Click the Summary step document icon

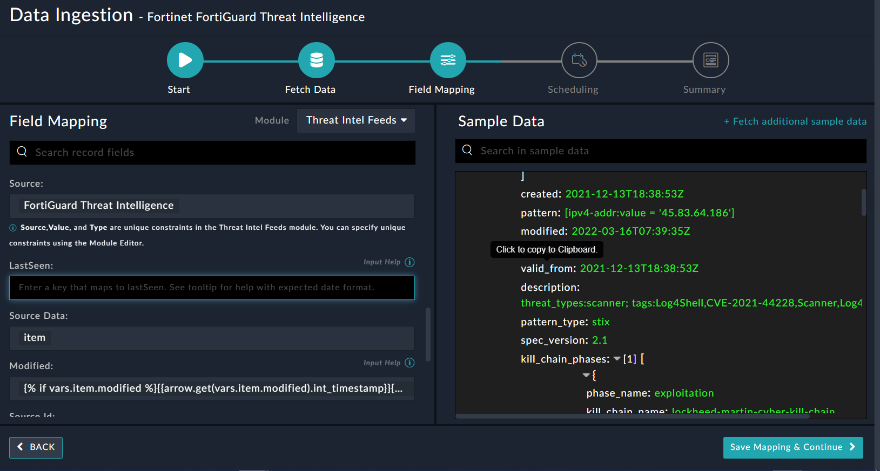[x=710, y=60]
